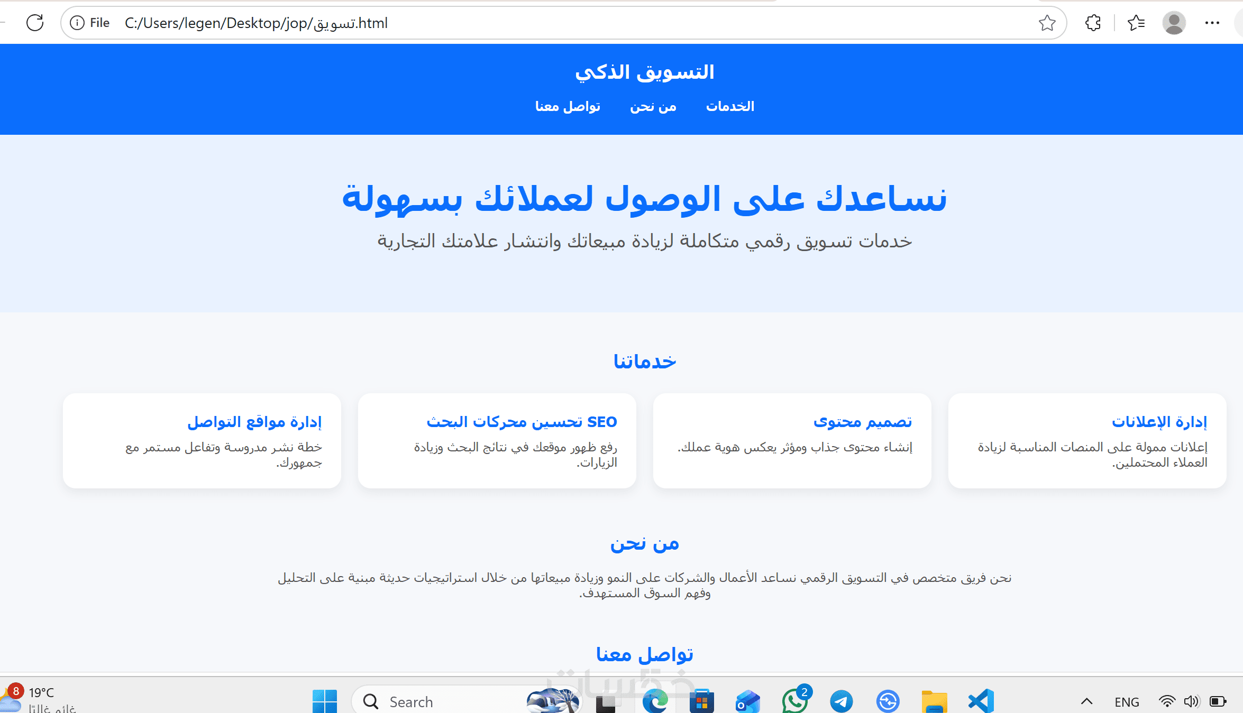Open the browser Extensions puzzle icon
Viewport: 1243px width, 713px height.
[1093, 23]
